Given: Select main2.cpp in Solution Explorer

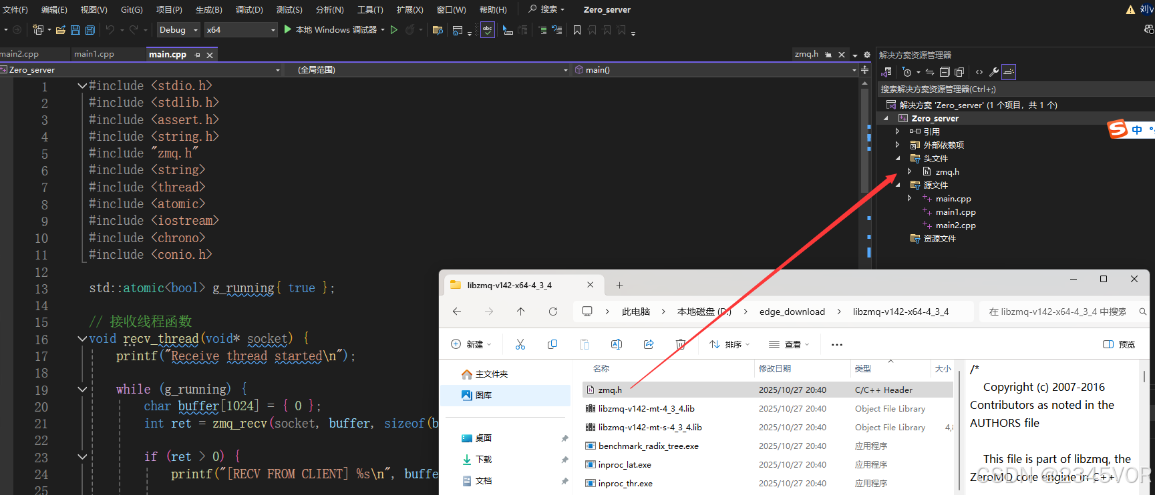Looking at the screenshot, I should [x=955, y=225].
